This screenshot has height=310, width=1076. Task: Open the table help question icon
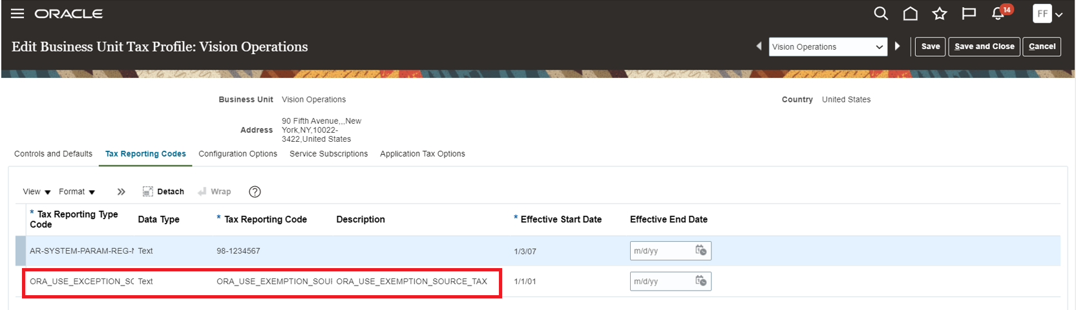[x=255, y=191]
